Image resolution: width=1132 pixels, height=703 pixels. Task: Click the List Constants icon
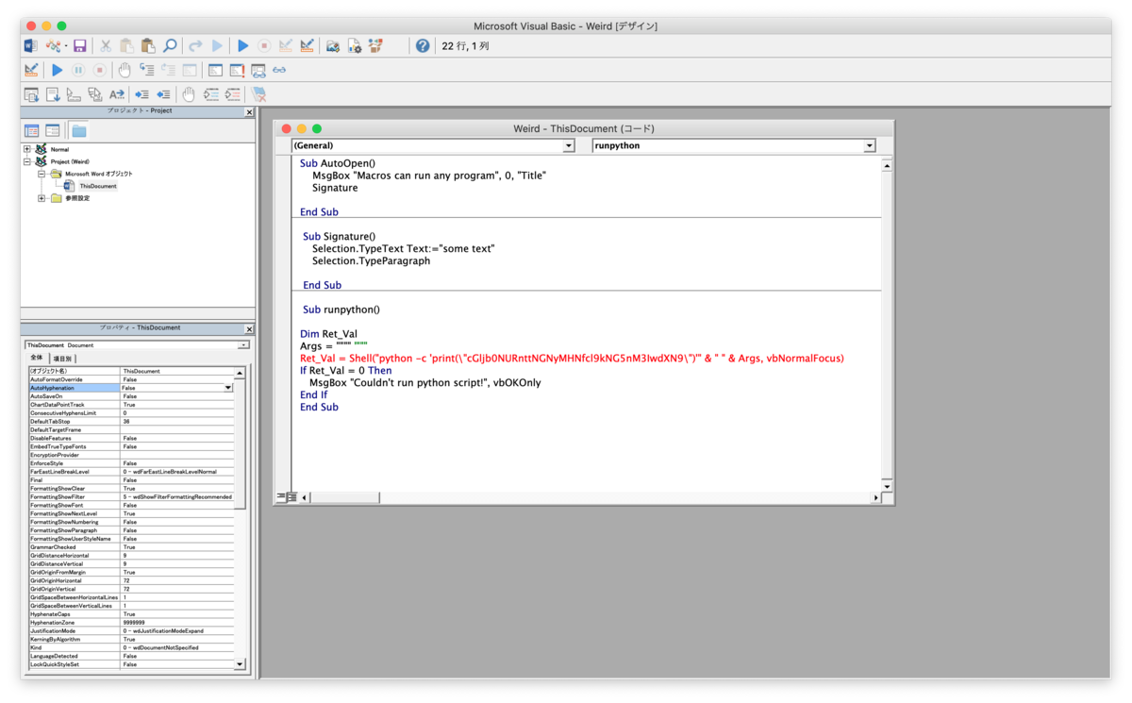[x=53, y=94]
